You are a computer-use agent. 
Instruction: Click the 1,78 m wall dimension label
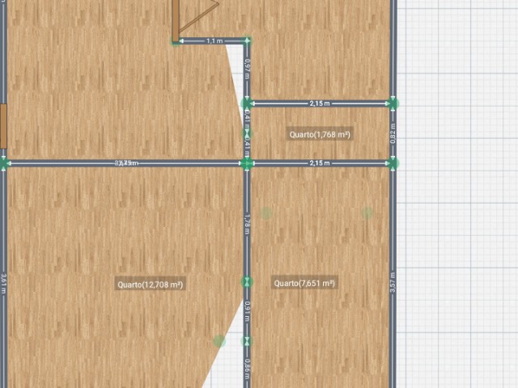[x=248, y=222]
